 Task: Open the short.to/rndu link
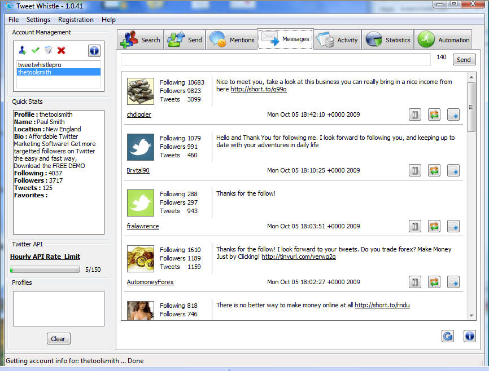382,305
